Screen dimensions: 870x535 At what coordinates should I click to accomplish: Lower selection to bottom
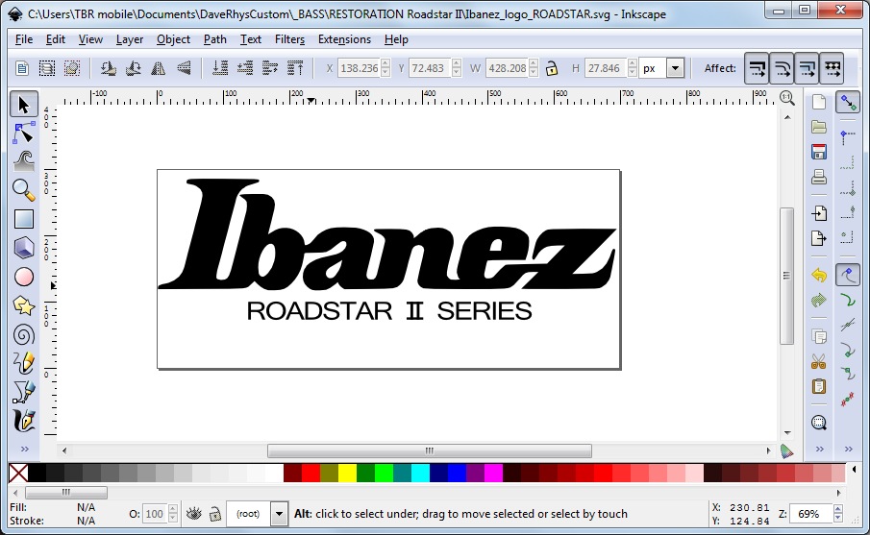tap(220, 68)
